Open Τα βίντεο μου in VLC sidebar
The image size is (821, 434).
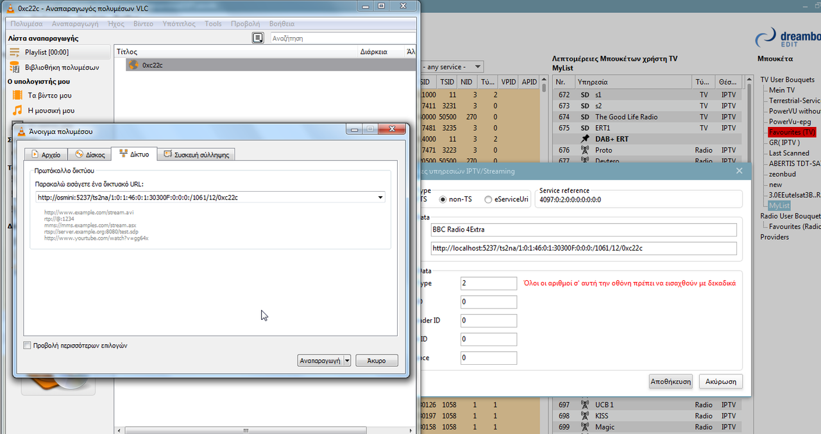pos(50,95)
